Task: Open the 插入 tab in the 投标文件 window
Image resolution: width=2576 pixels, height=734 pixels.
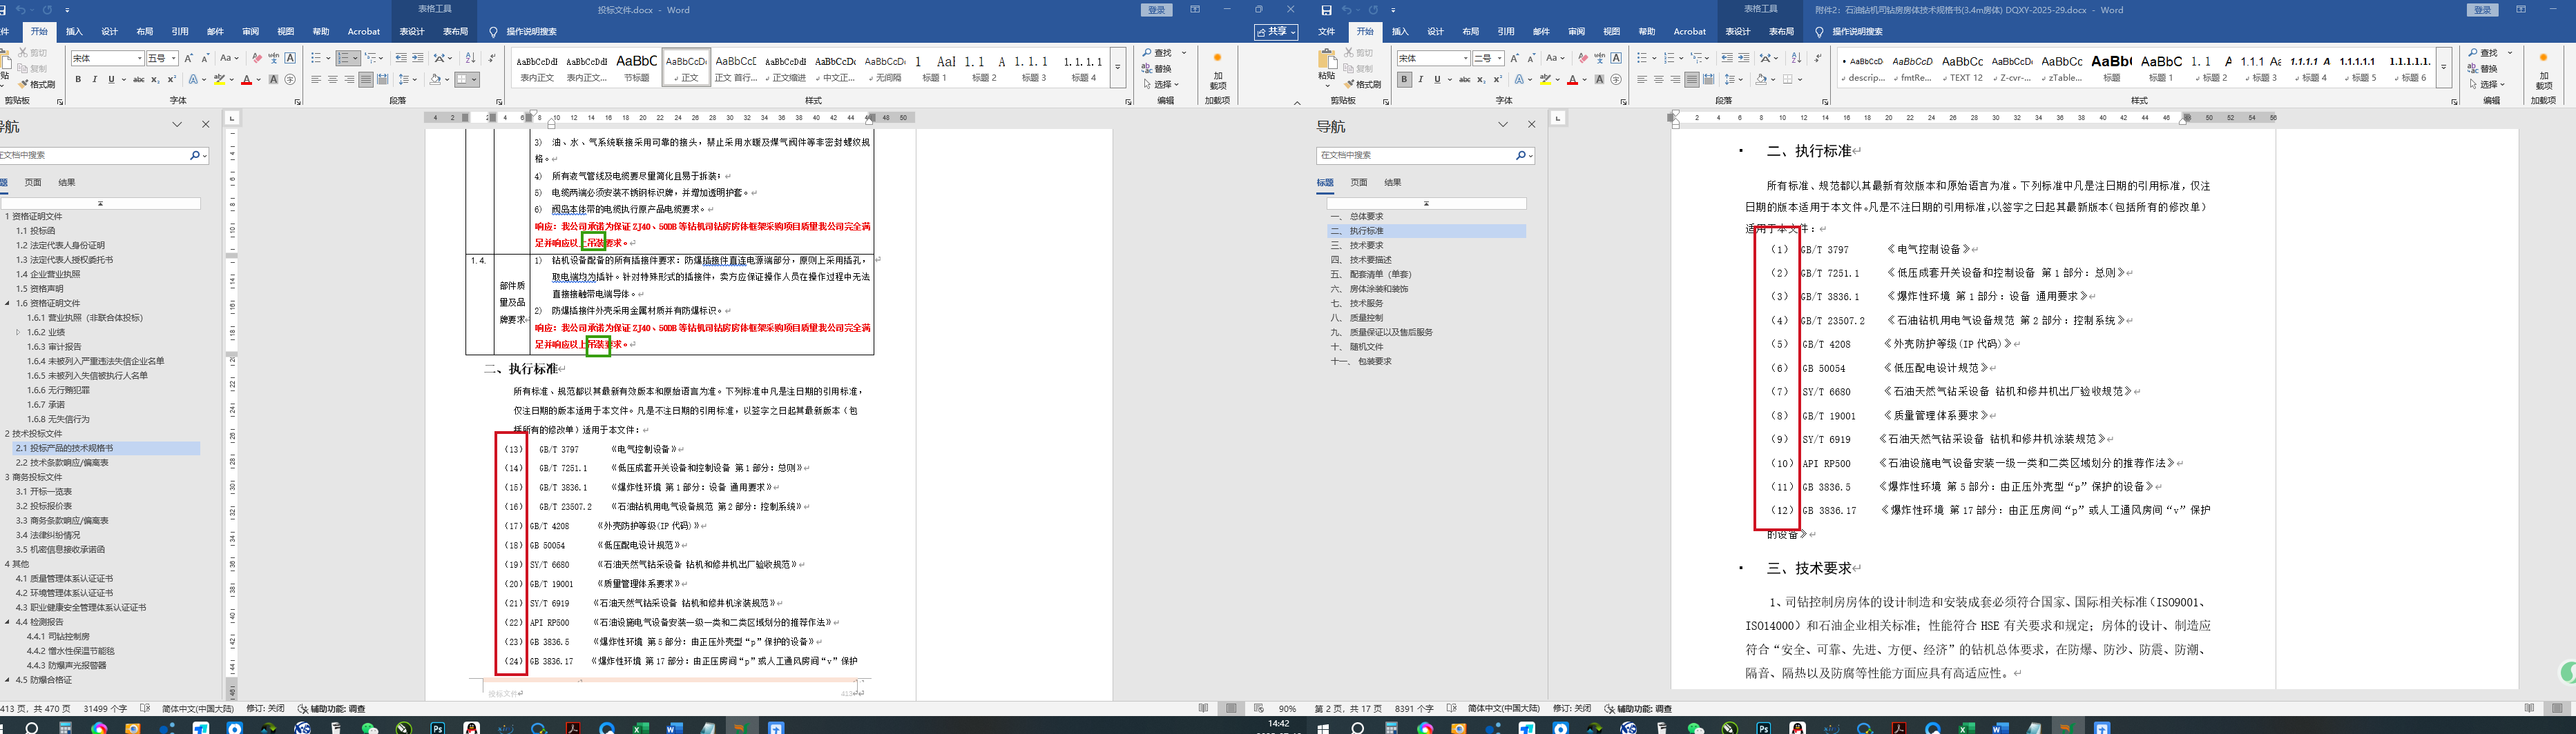Action: click(74, 32)
